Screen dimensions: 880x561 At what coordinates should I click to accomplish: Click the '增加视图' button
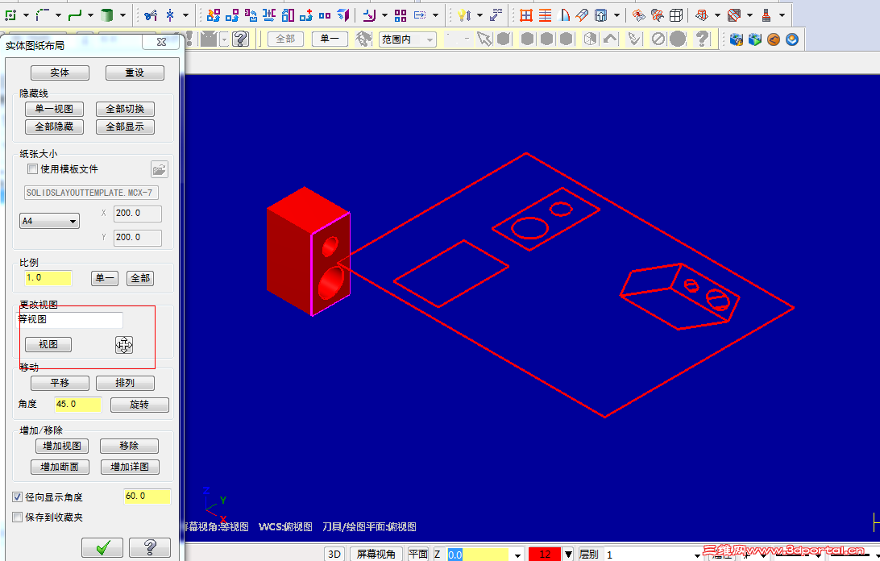62,446
